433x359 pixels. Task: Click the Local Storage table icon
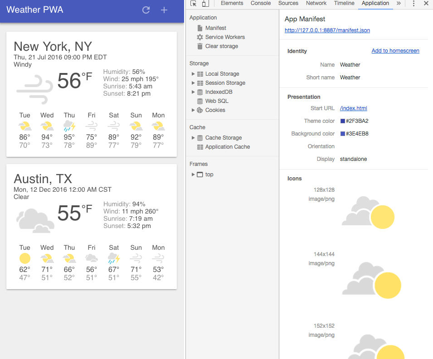click(x=200, y=74)
